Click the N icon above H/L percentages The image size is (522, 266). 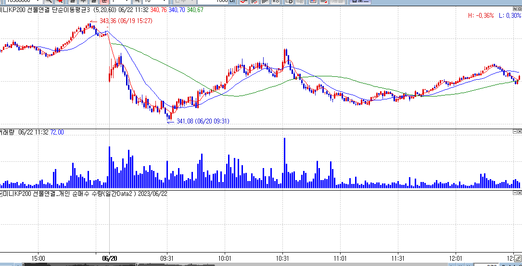(x=516, y=9)
